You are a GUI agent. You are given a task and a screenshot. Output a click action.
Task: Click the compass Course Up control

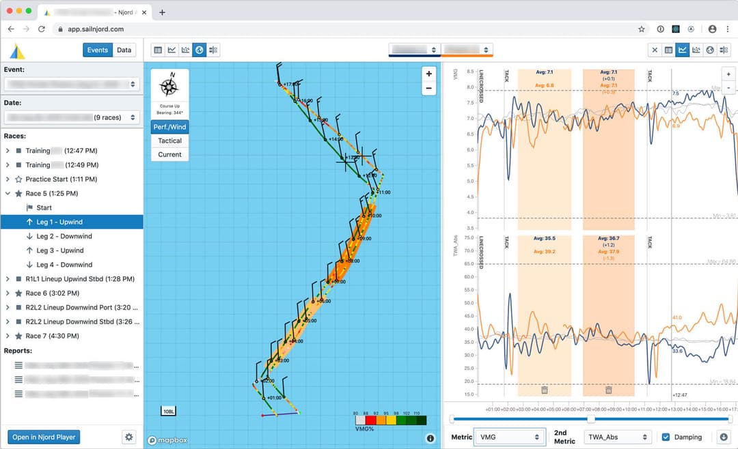pyautogui.click(x=169, y=93)
